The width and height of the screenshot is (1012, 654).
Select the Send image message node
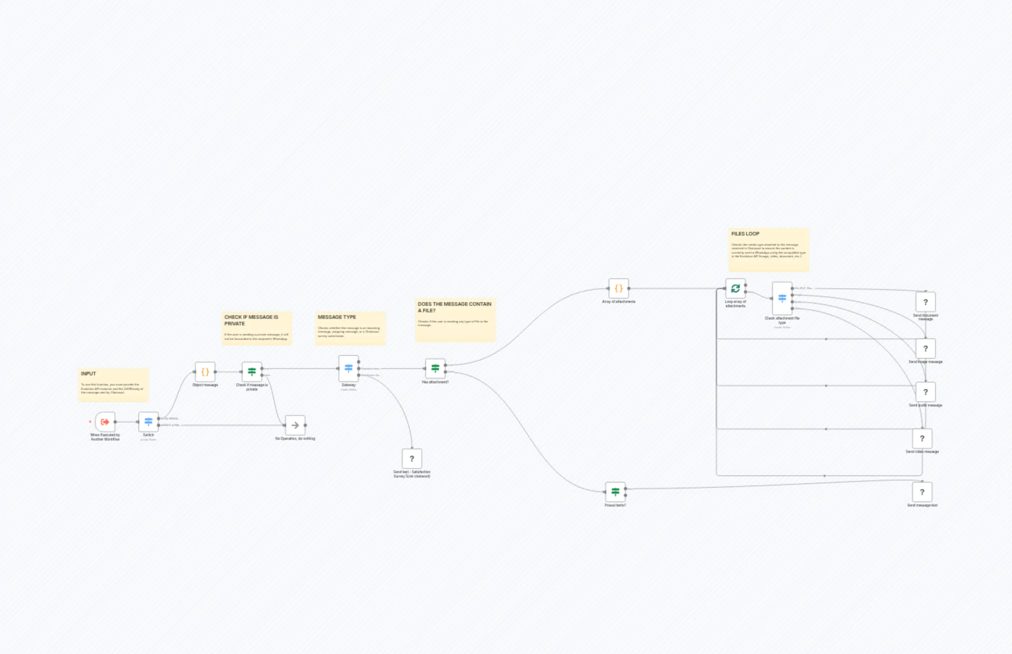point(926,348)
